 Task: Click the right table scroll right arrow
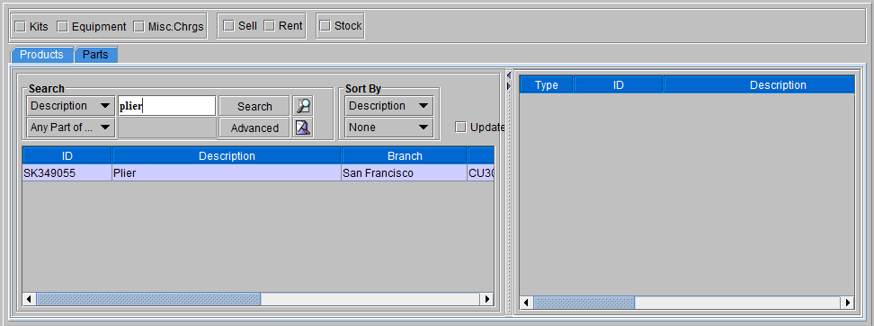point(848,303)
